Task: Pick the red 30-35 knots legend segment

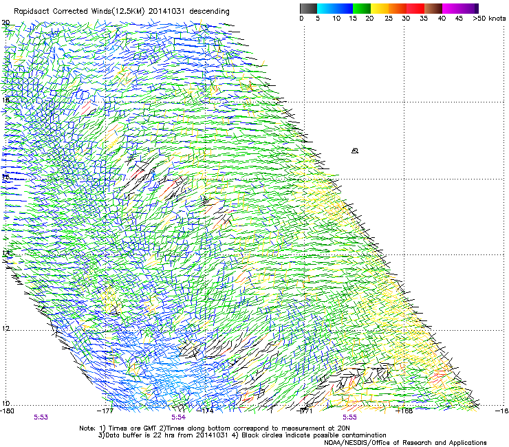Action: point(415,8)
